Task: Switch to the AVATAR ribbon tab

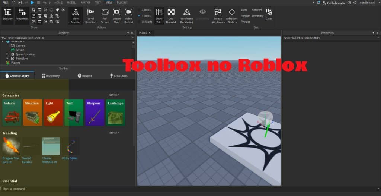Action: (x=85, y=3)
